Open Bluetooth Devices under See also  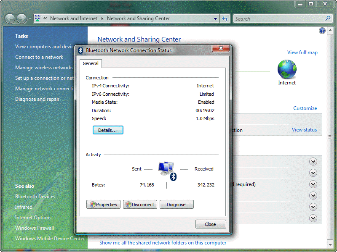pyautogui.click(x=35, y=197)
